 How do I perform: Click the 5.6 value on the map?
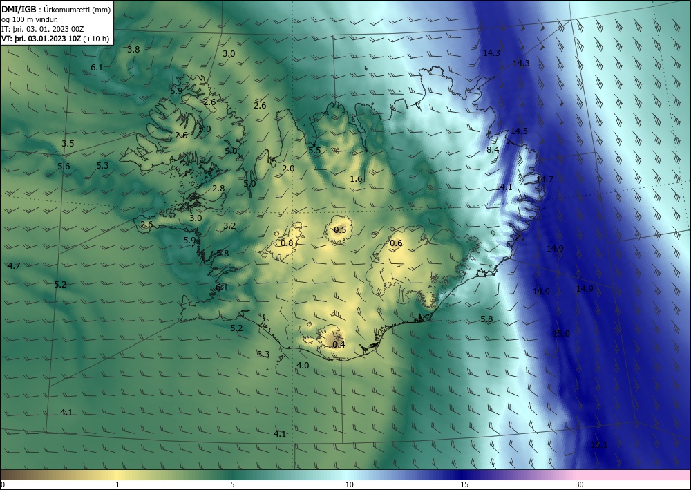(x=64, y=166)
